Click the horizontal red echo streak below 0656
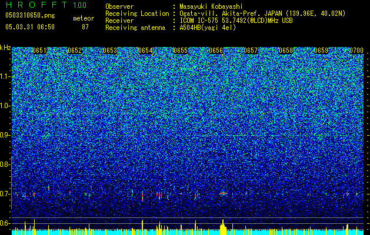Viewport: 370px width, 235px height. pyautogui.click(x=223, y=193)
